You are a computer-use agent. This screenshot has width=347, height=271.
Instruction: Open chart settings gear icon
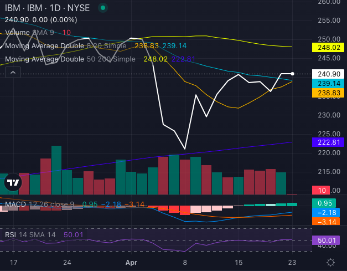330,262
